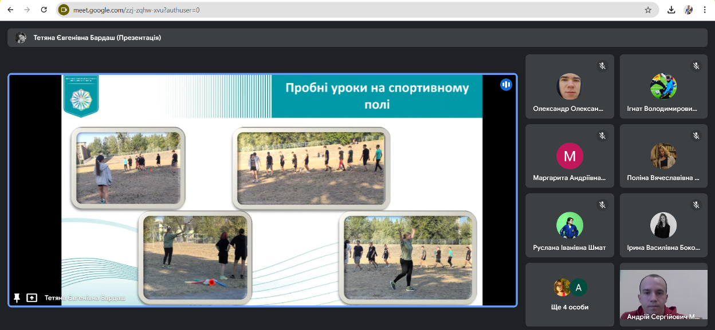715x330 pixels.
Task: Open the 'Ще 4 особи' additional participants tile
Action: (x=569, y=295)
